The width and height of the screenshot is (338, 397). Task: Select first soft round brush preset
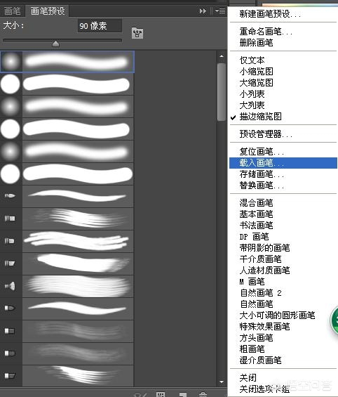(67, 62)
